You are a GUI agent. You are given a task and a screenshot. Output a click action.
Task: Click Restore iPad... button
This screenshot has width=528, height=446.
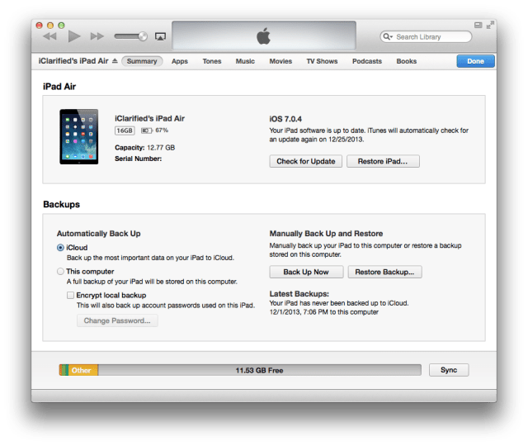[383, 161]
